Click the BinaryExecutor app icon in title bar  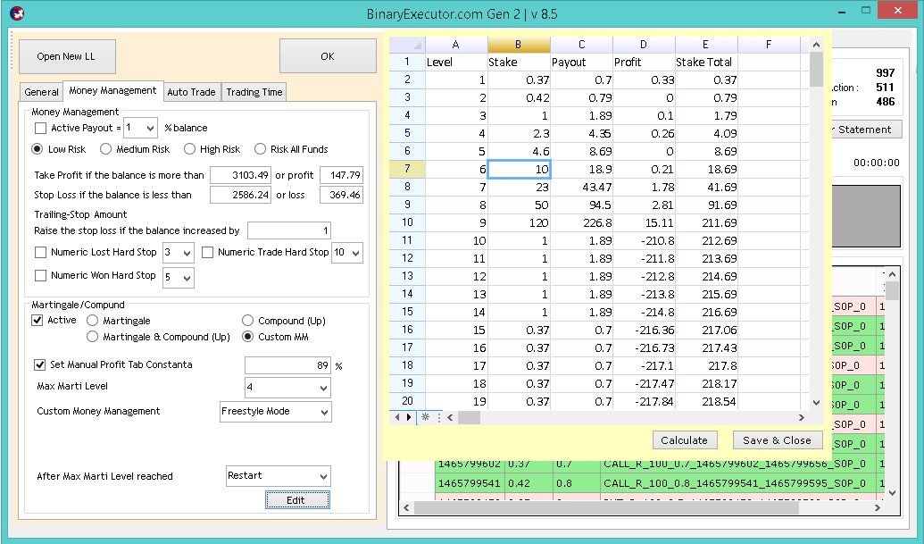[16, 13]
